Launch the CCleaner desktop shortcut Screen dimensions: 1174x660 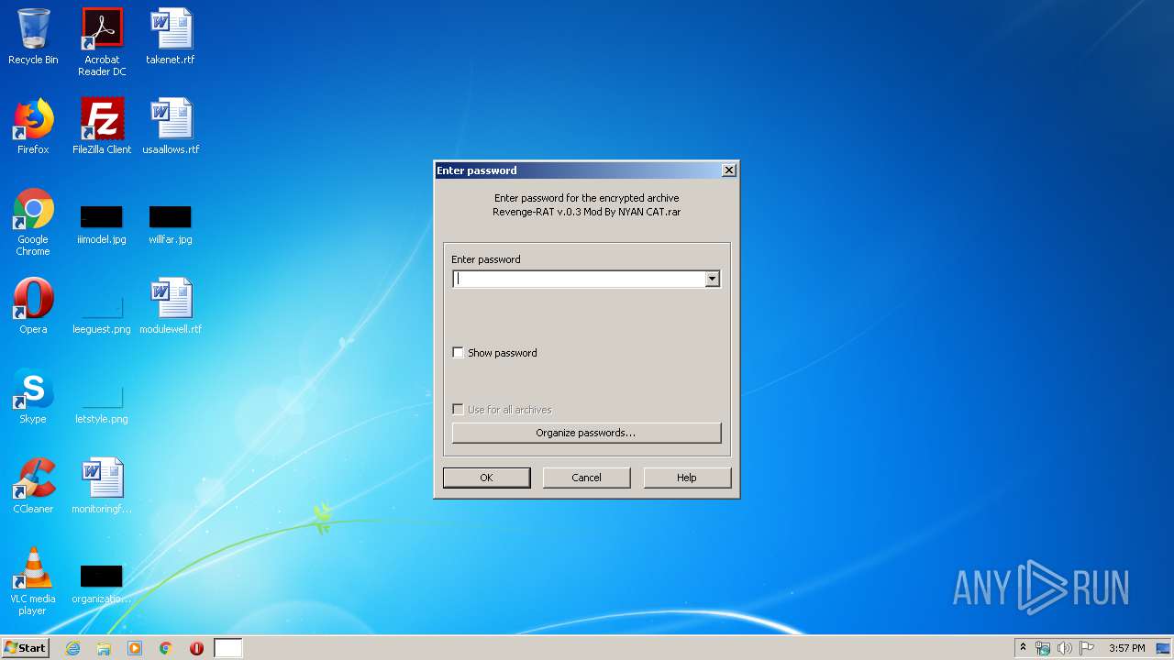(33, 486)
